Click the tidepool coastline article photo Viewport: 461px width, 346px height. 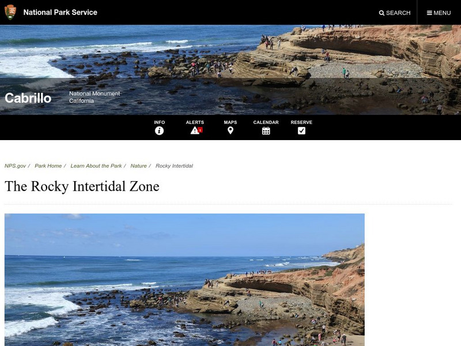(x=184, y=280)
